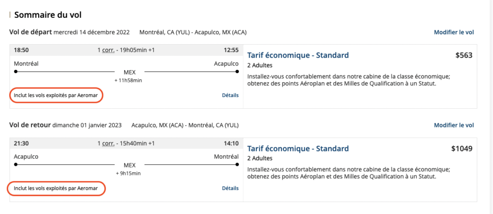Click the Vol de départ label

30,32
